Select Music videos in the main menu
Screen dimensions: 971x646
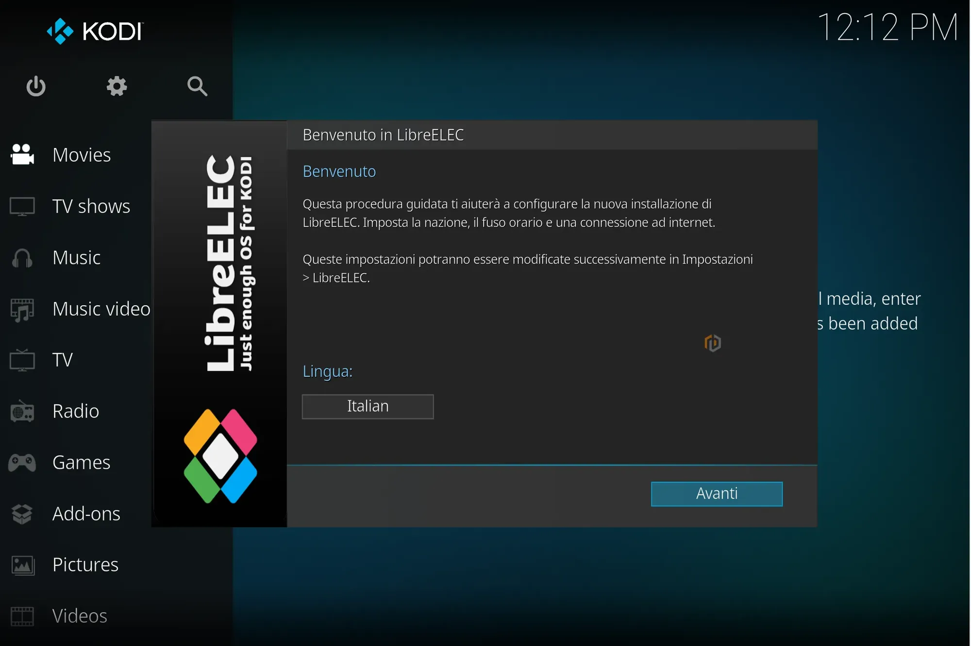pos(102,309)
